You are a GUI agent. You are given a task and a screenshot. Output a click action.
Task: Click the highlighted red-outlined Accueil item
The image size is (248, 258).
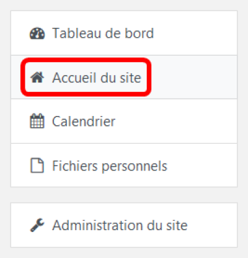click(x=86, y=77)
